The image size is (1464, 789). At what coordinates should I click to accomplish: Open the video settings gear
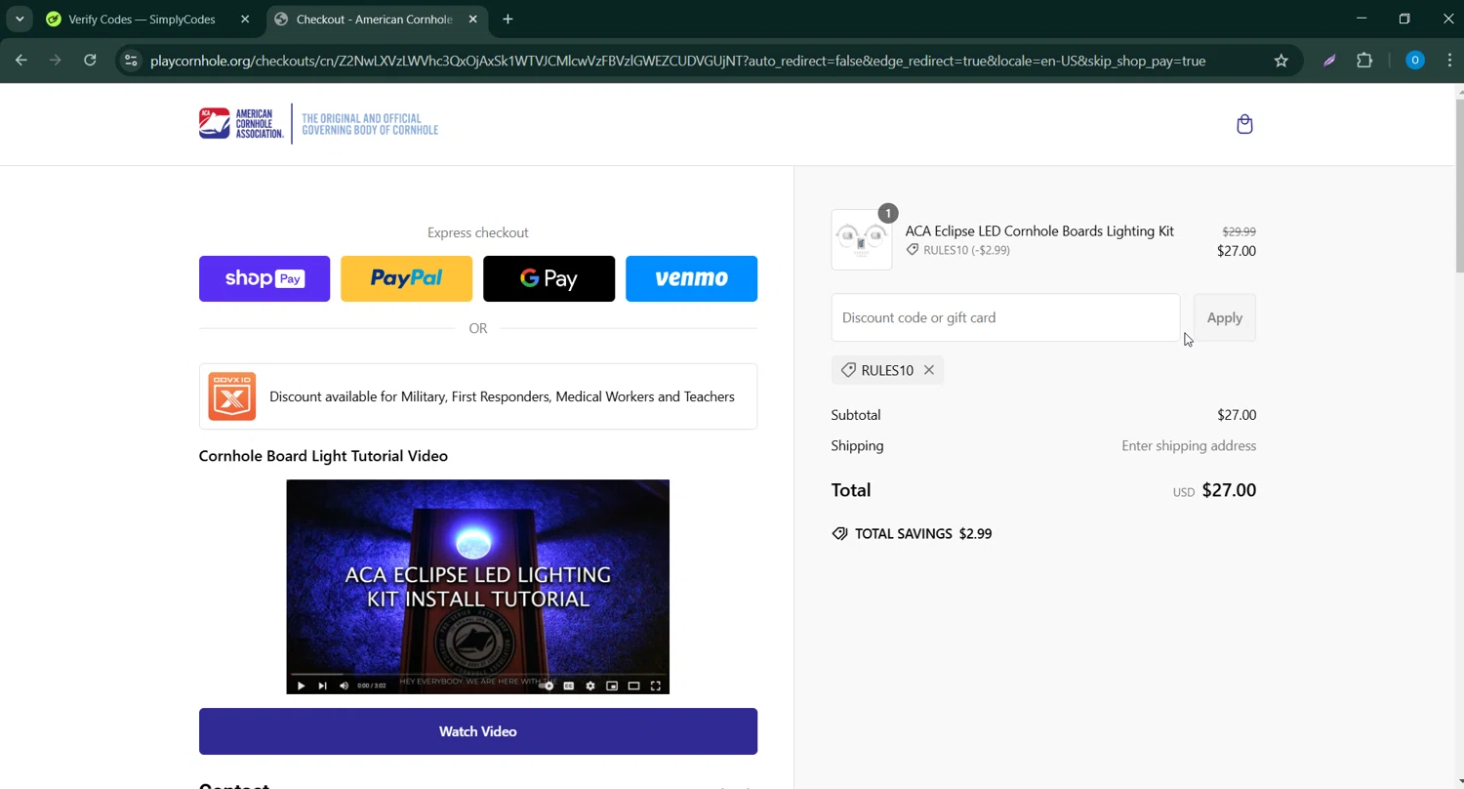[590, 685]
